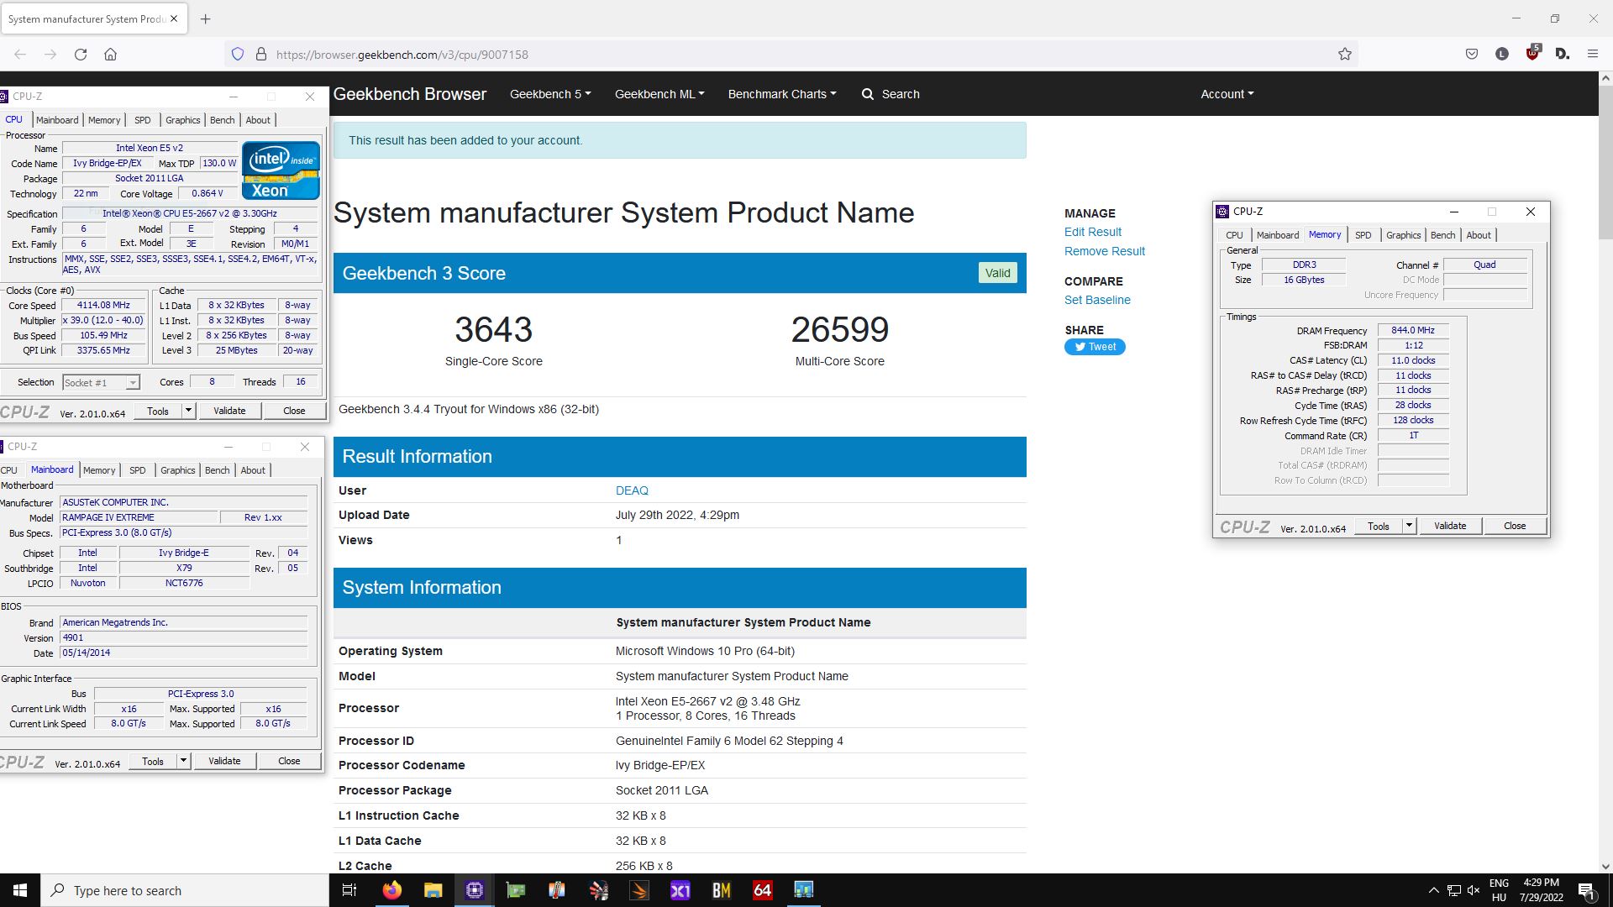Open the thermometer taskbar app
The width and height of the screenshot is (1613, 907).
[x=557, y=890]
